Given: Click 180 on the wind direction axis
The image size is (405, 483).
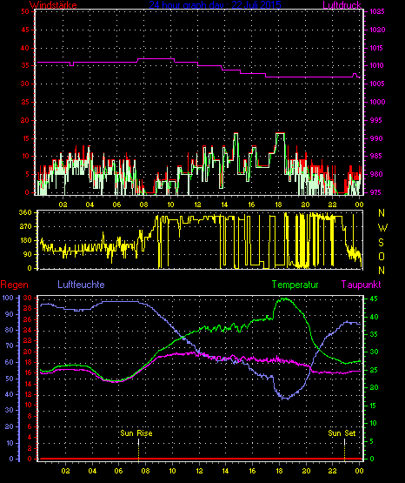Looking at the screenshot, I should pyautogui.click(x=25, y=240).
